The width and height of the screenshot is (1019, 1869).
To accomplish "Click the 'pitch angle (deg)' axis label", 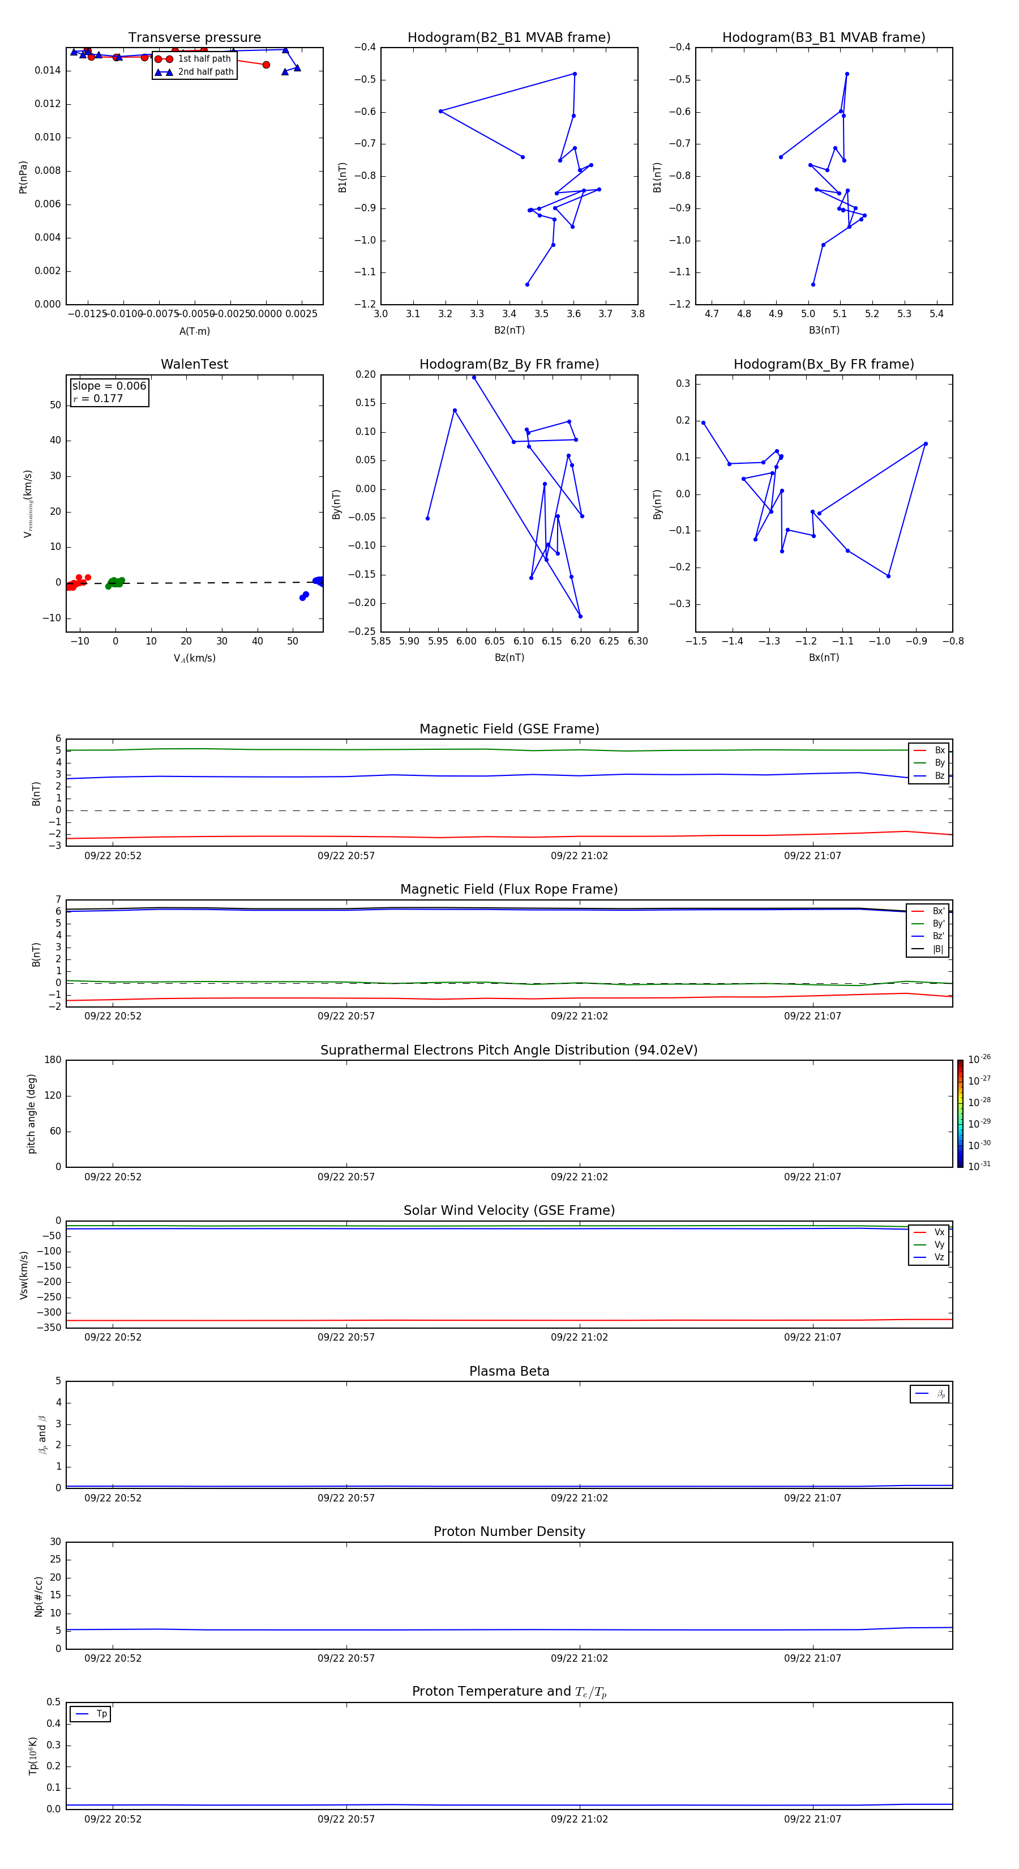I will click(x=31, y=1113).
